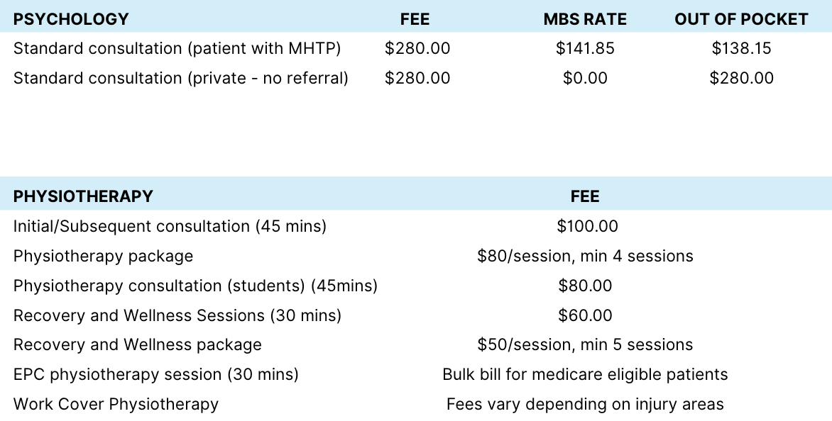Click the $141.85 MBS rate value
The width and height of the screenshot is (832, 421).
coord(585,49)
